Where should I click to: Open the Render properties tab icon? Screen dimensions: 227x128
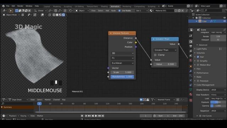coord(191,42)
